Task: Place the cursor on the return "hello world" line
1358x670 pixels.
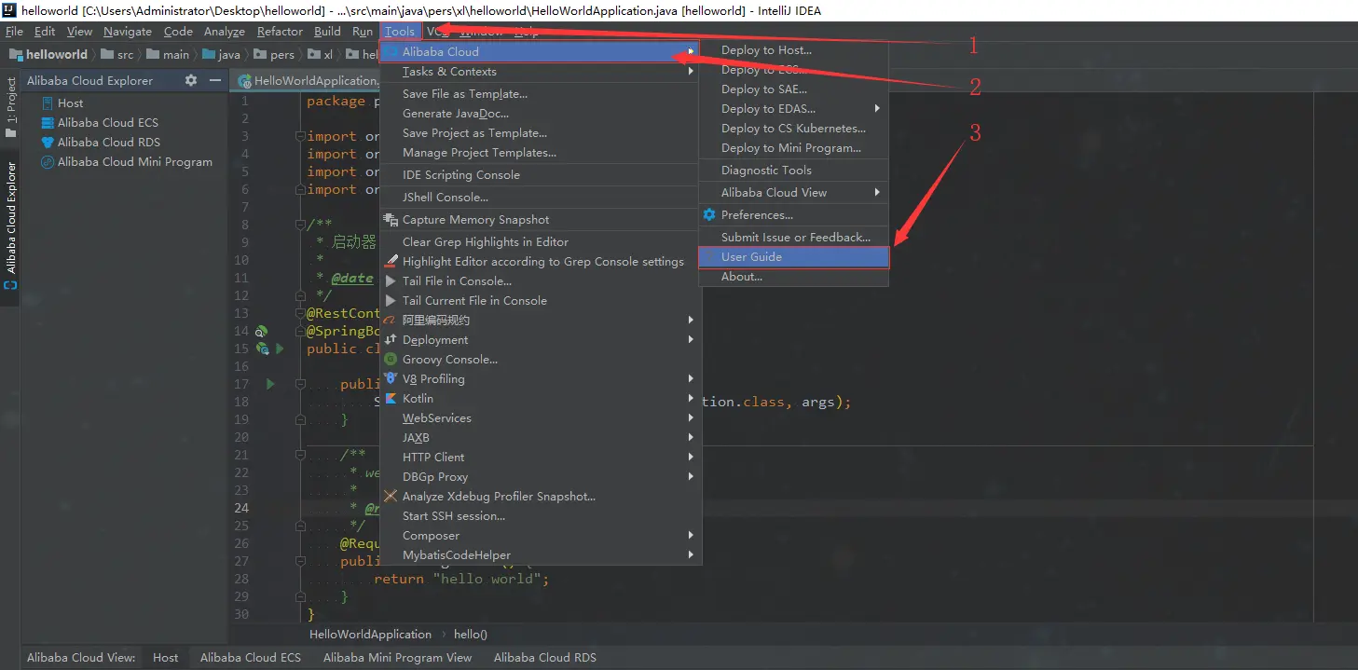Action: [x=461, y=579]
